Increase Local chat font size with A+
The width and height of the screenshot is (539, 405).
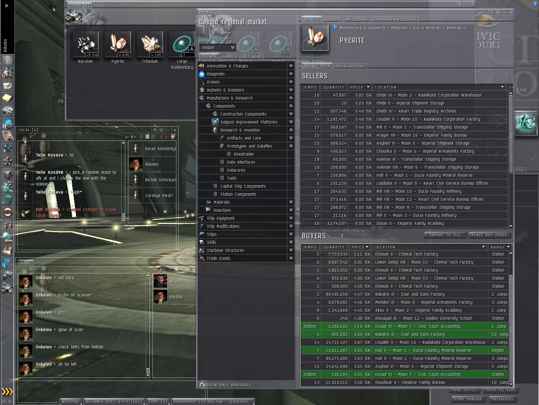pos(133,137)
